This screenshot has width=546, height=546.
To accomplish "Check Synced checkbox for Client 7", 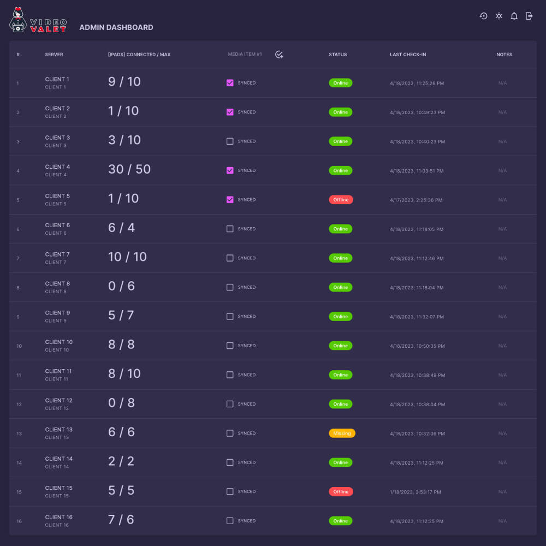I will [x=230, y=258].
